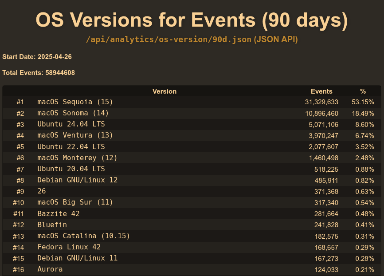Viewport: 384px width, 276px height.
Task: Select 'macOS Sonoma (14)' row name
Action: pyautogui.click(x=73, y=113)
